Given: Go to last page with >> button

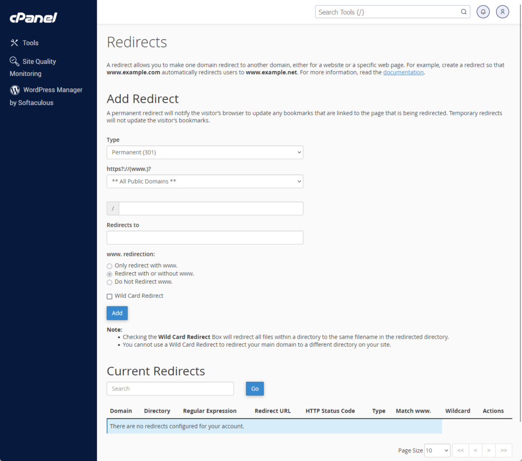Looking at the screenshot, I should (x=504, y=450).
